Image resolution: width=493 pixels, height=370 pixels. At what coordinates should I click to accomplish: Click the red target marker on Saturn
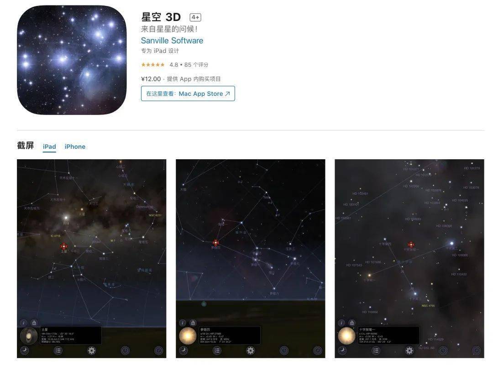pos(64,246)
